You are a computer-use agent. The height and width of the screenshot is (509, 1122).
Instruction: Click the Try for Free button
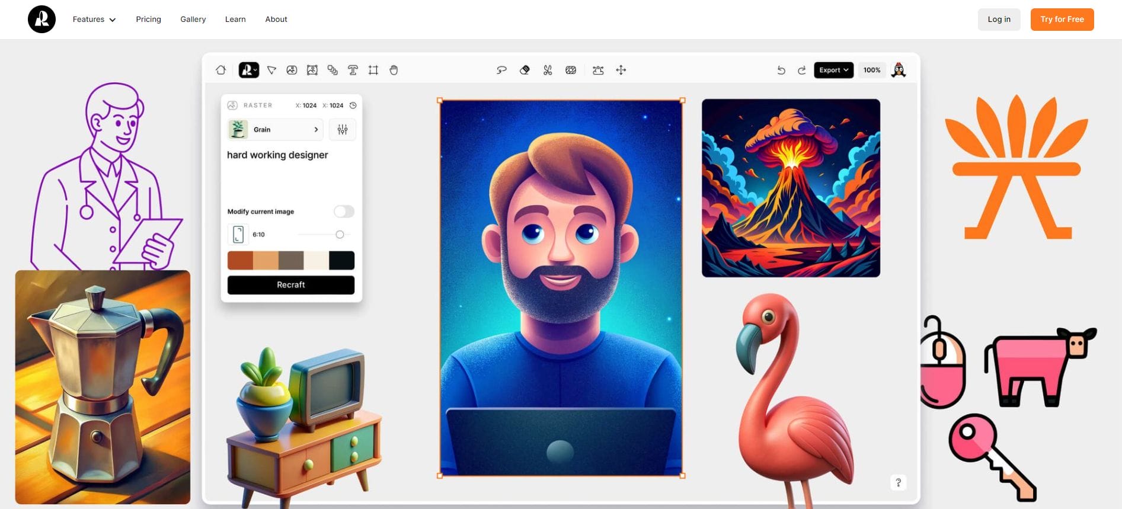tap(1062, 20)
